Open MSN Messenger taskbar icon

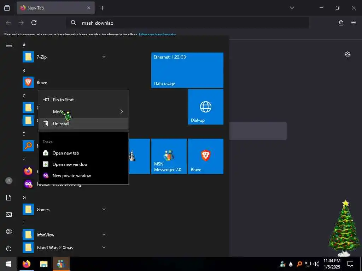pyautogui.click(x=61, y=264)
